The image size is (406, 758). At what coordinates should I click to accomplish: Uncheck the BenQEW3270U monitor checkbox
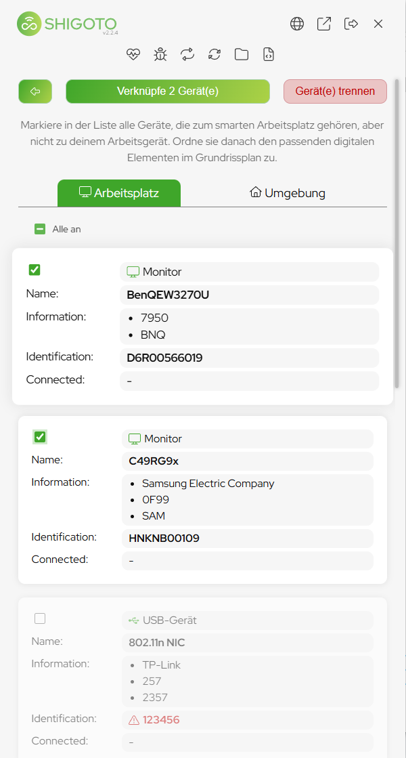click(35, 270)
